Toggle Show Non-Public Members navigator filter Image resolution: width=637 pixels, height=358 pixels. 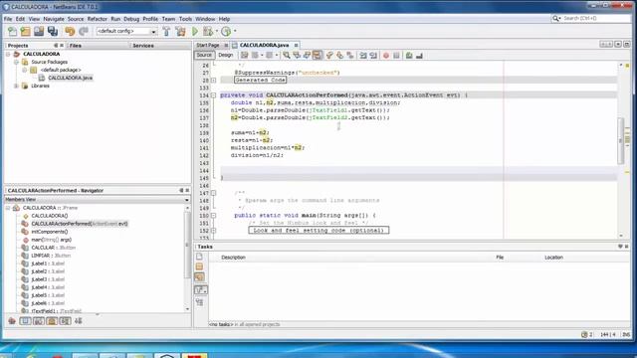tap(52, 321)
